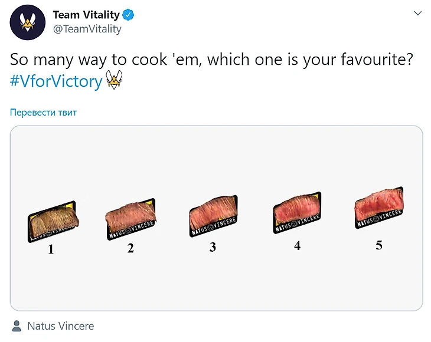431x342 pixels.
Task: Click the number 5 label
Action: (x=378, y=245)
